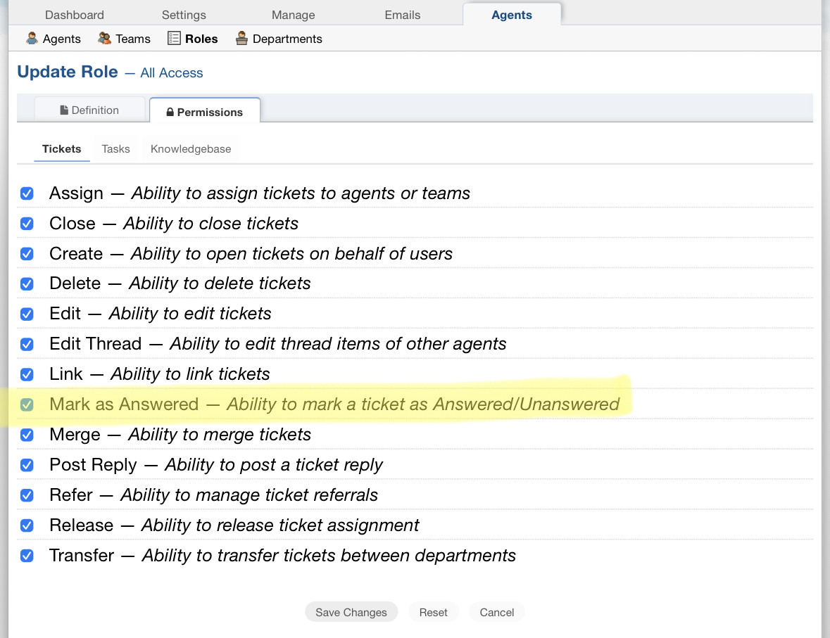Viewport: 830px width, 638px height.
Task: Click the Cancel button
Action: [x=496, y=612]
